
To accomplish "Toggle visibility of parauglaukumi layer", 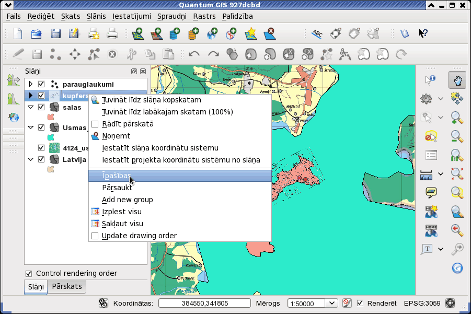I will click(41, 84).
